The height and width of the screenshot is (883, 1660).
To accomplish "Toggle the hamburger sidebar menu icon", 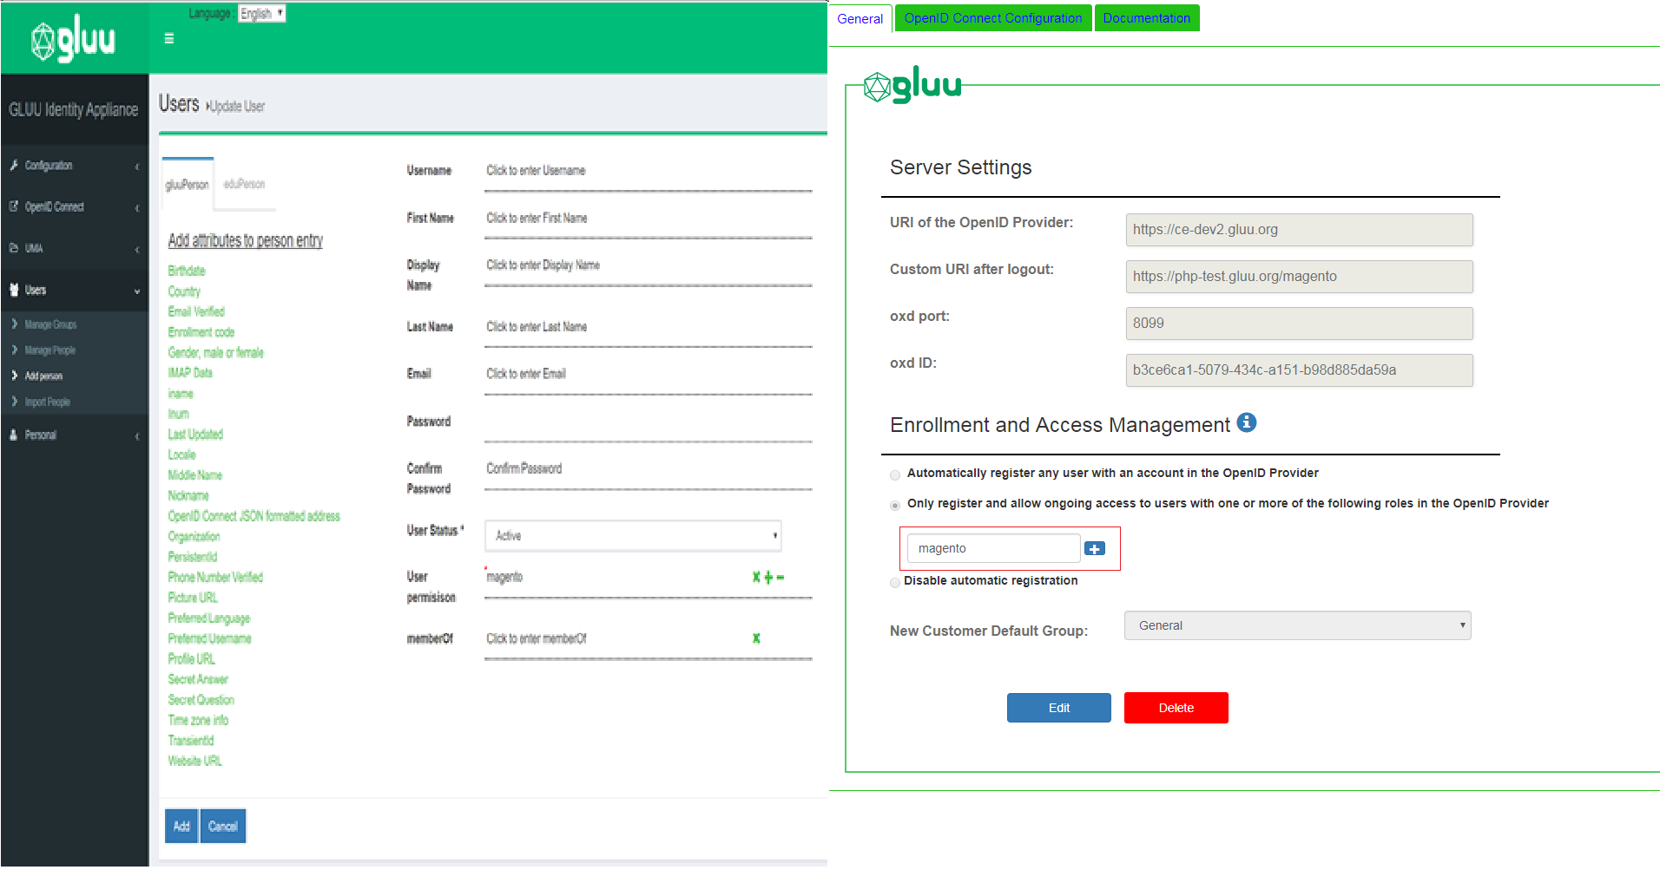I will click(169, 38).
